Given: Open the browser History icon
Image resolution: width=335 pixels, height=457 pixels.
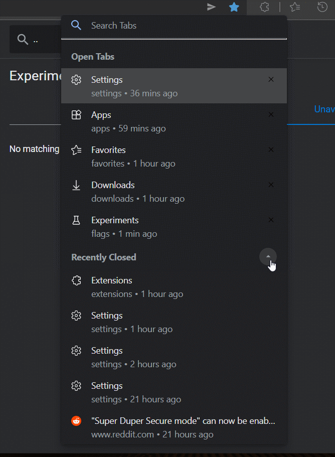Looking at the screenshot, I should (322, 8).
